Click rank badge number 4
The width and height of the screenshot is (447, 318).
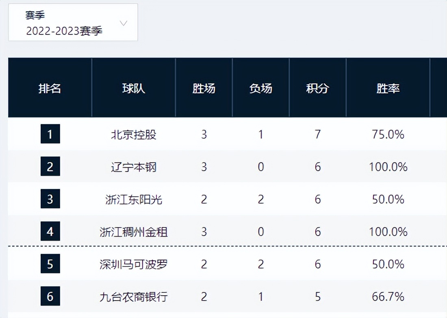[x=50, y=232]
